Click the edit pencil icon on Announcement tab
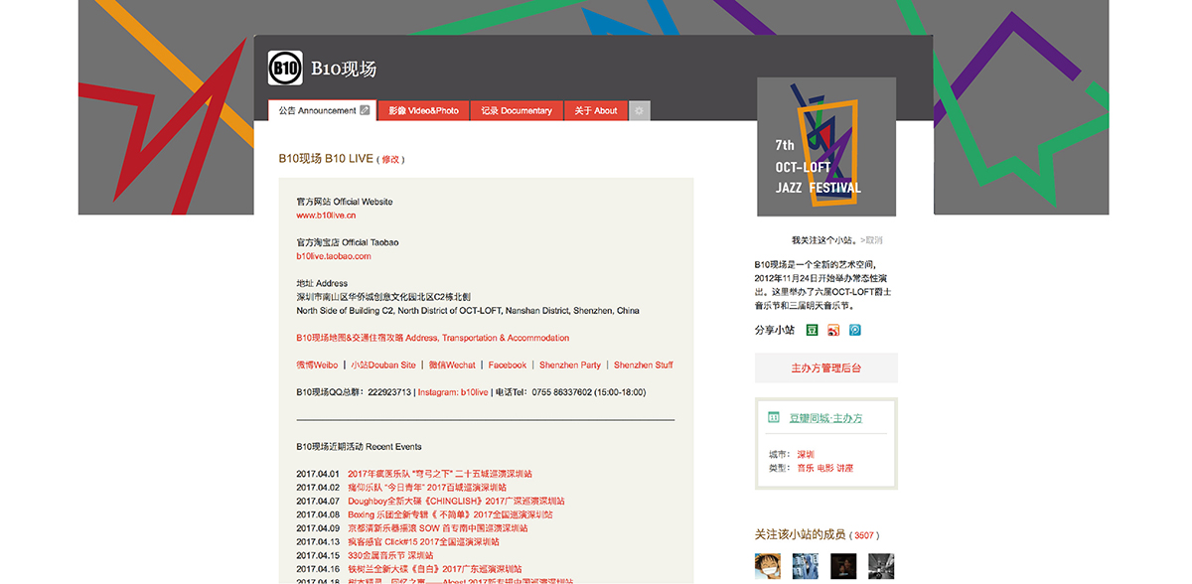Viewport: 1192px width, 584px height. tap(365, 110)
